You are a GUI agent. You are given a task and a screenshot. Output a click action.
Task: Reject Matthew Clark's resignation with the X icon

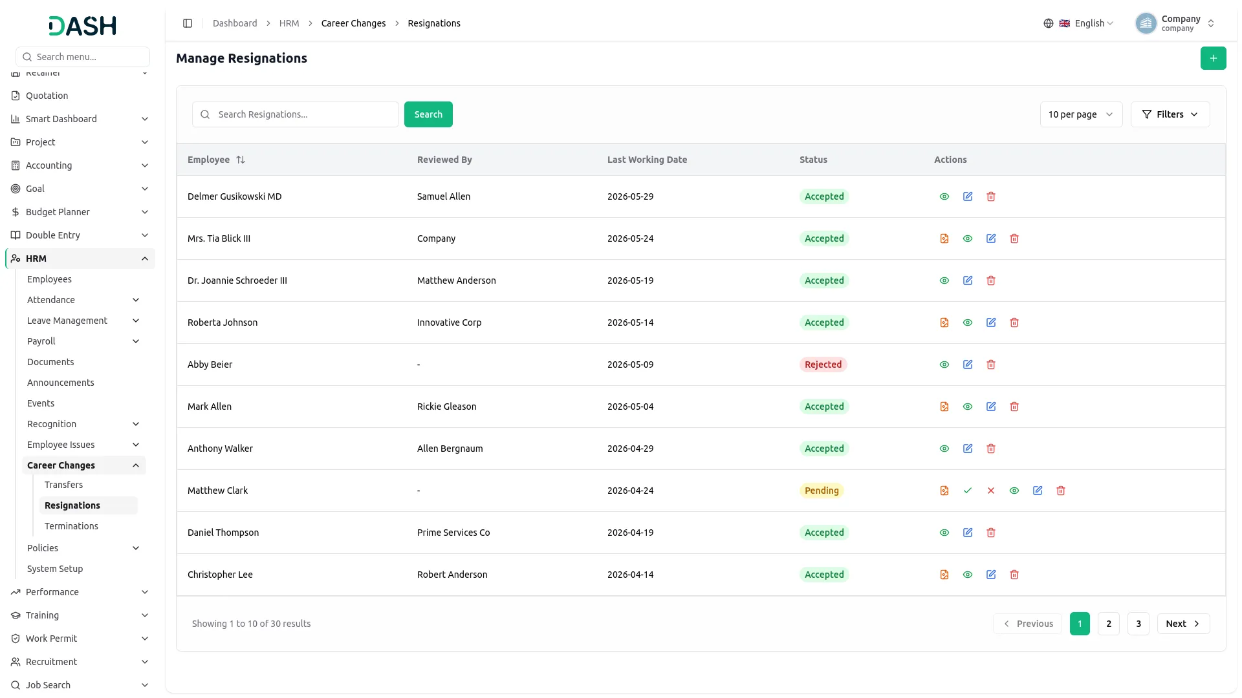pos(991,491)
